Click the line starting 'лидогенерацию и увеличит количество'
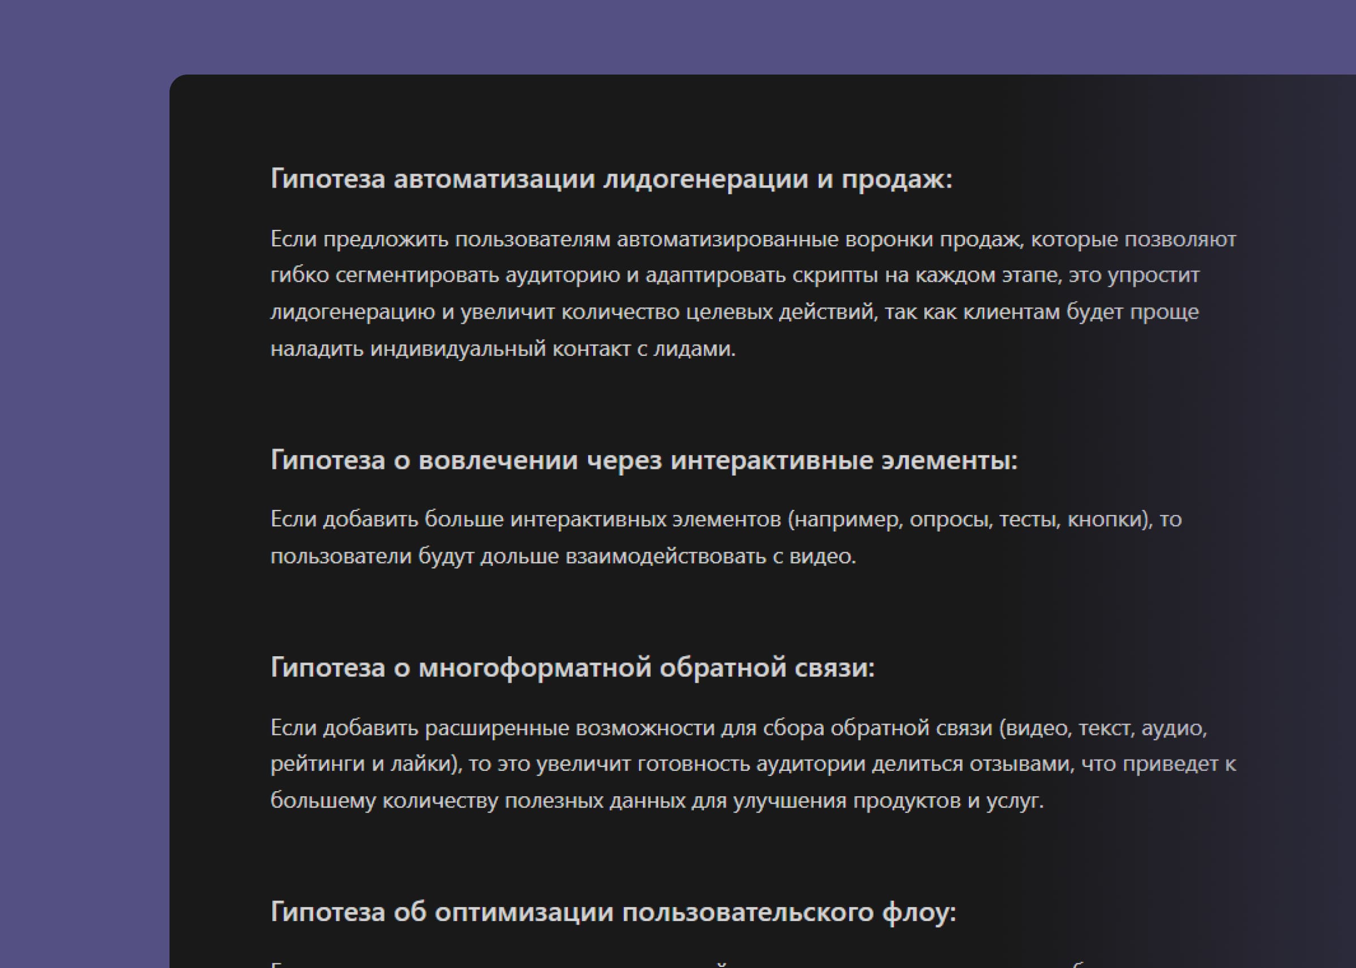This screenshot has width=1356, height=968. click(x=734, y=312)
